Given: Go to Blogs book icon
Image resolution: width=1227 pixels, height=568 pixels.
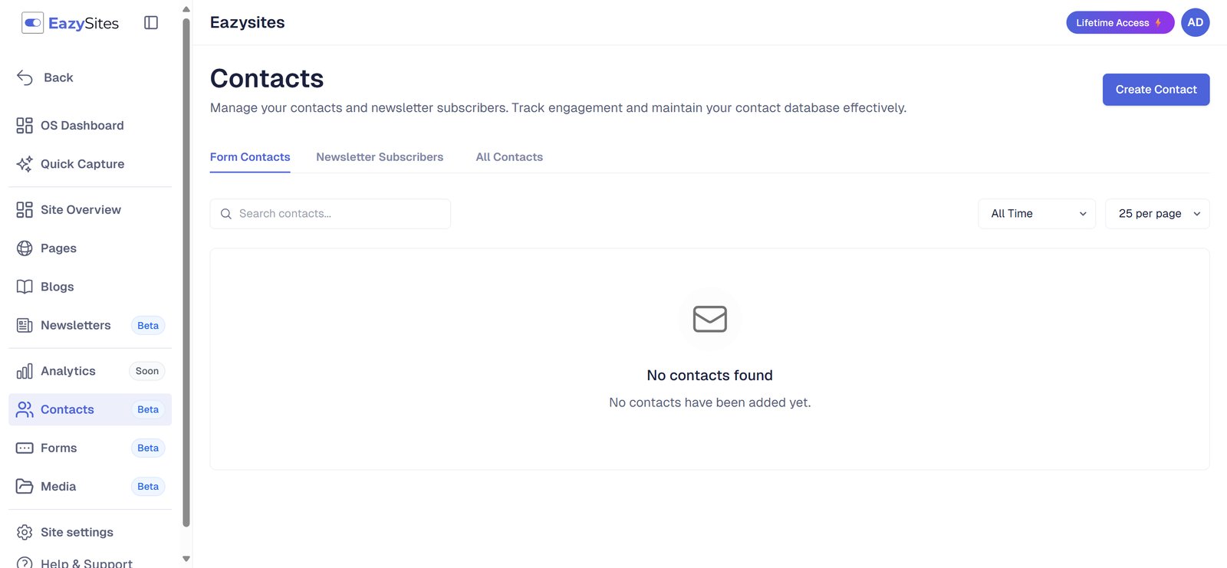Looking at the screenshot, I should tap(25, 287).
